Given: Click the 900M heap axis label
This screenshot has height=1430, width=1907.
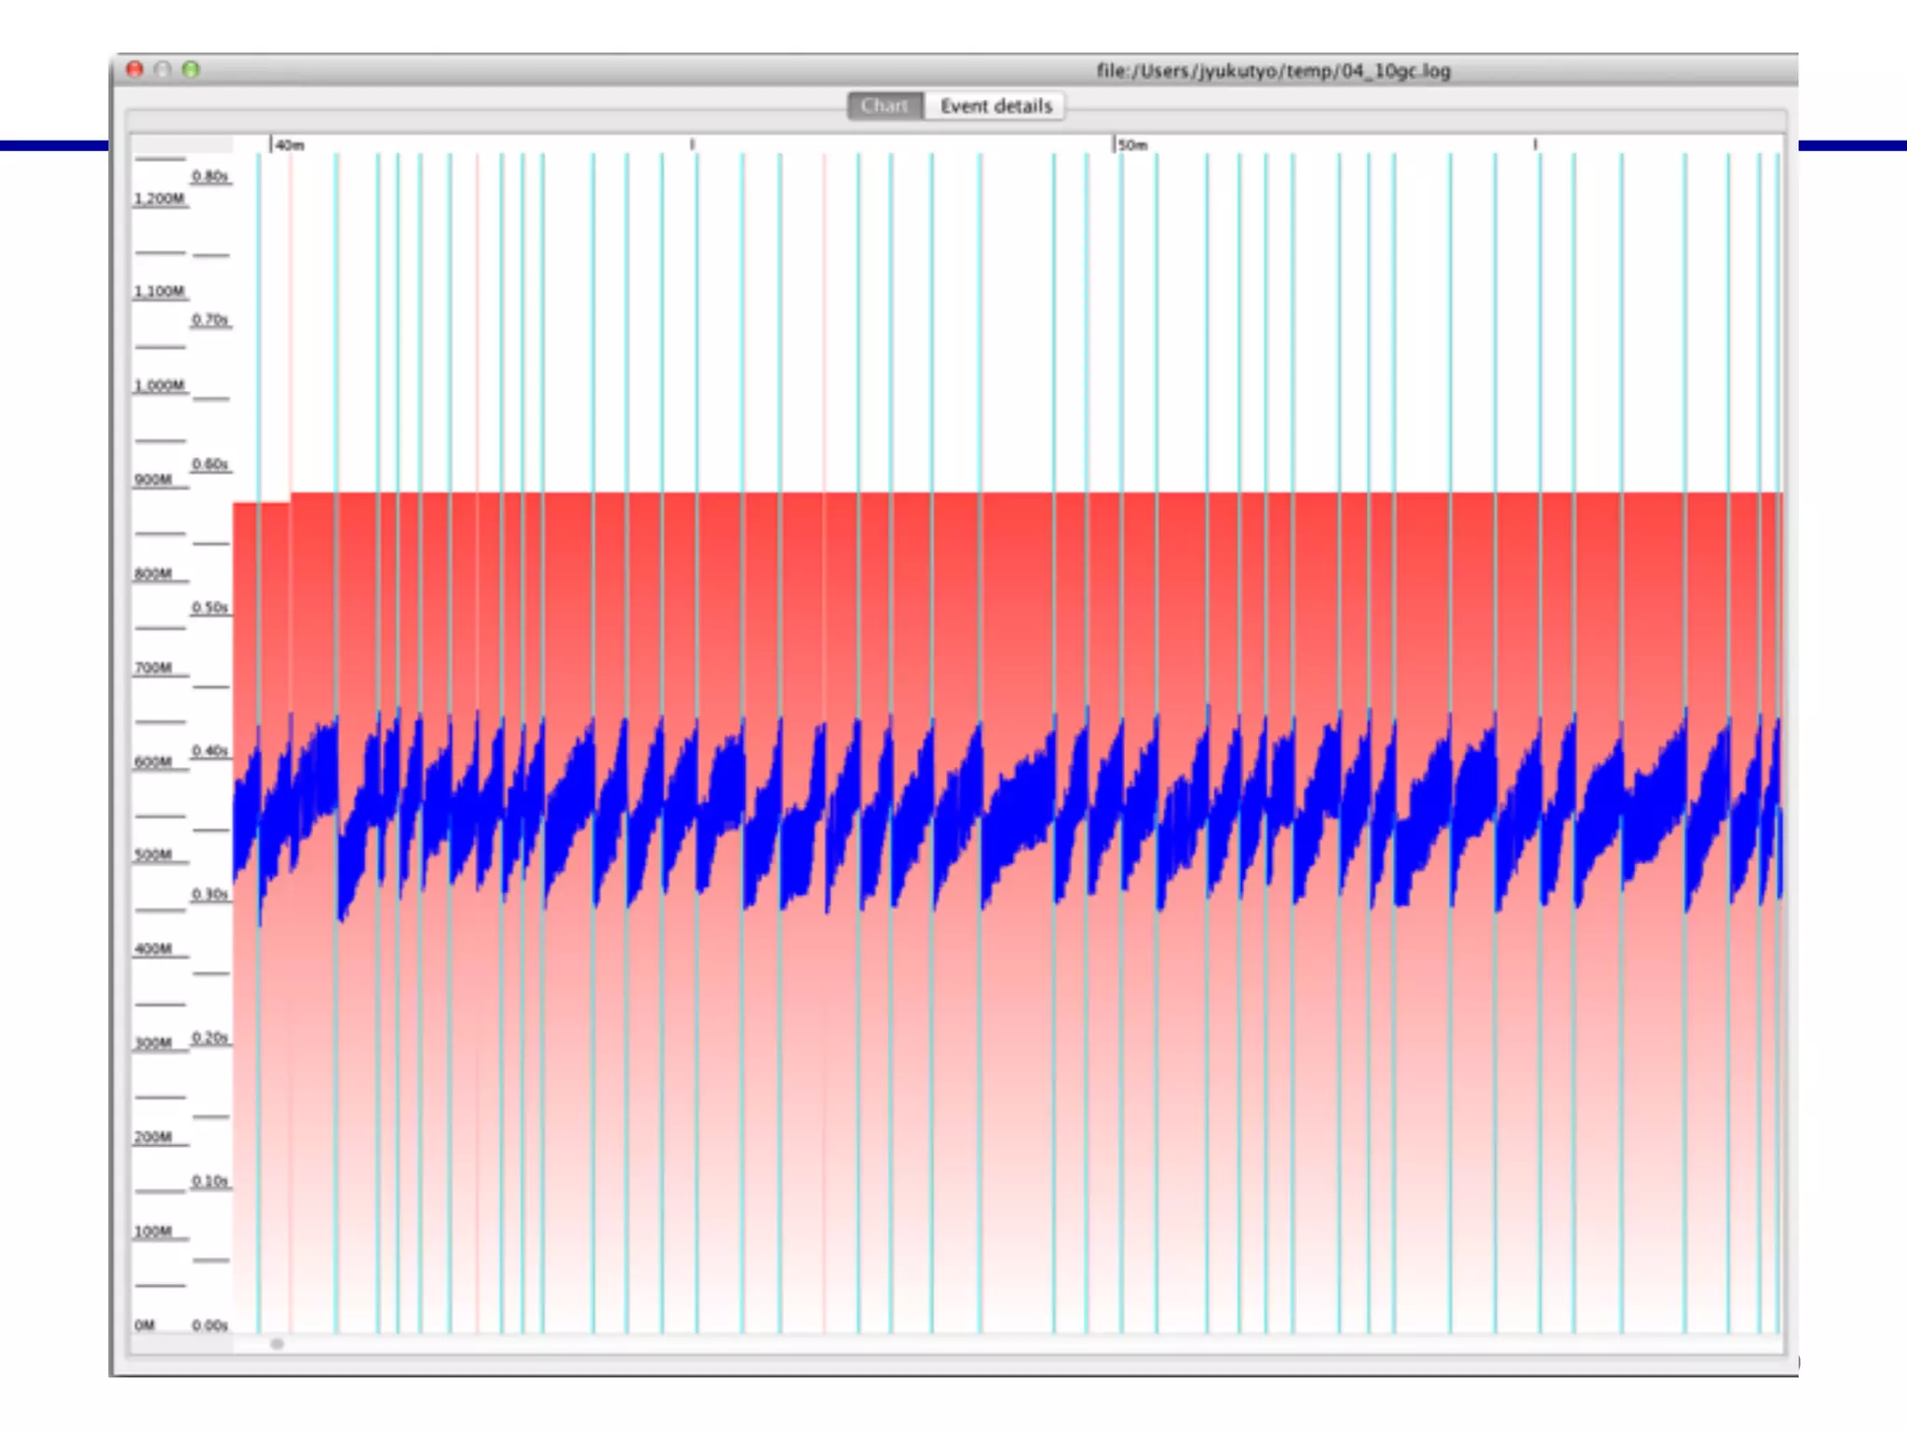Looking at the screenshot, I should (154, 479).
